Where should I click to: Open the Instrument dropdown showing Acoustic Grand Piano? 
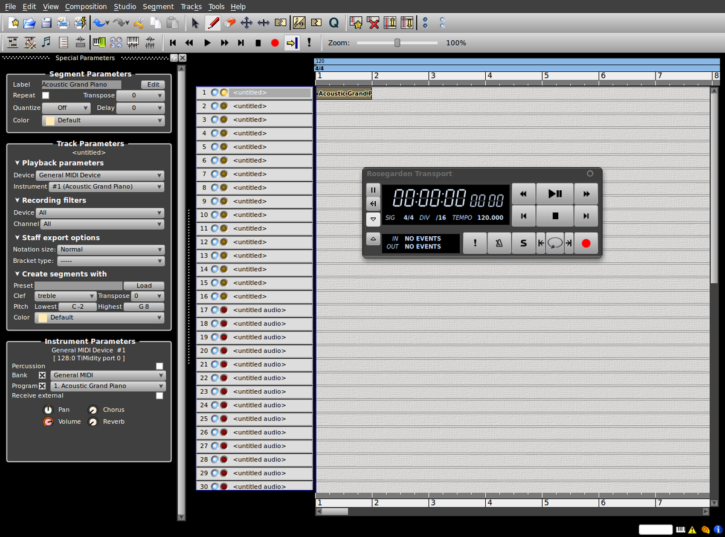(x=106, y=187)
